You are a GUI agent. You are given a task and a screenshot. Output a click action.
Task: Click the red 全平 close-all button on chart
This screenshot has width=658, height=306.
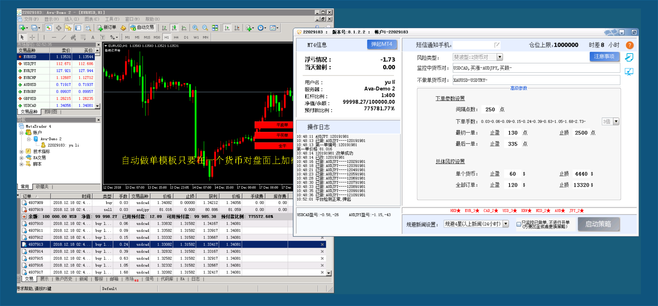click(x=274, y=146)
